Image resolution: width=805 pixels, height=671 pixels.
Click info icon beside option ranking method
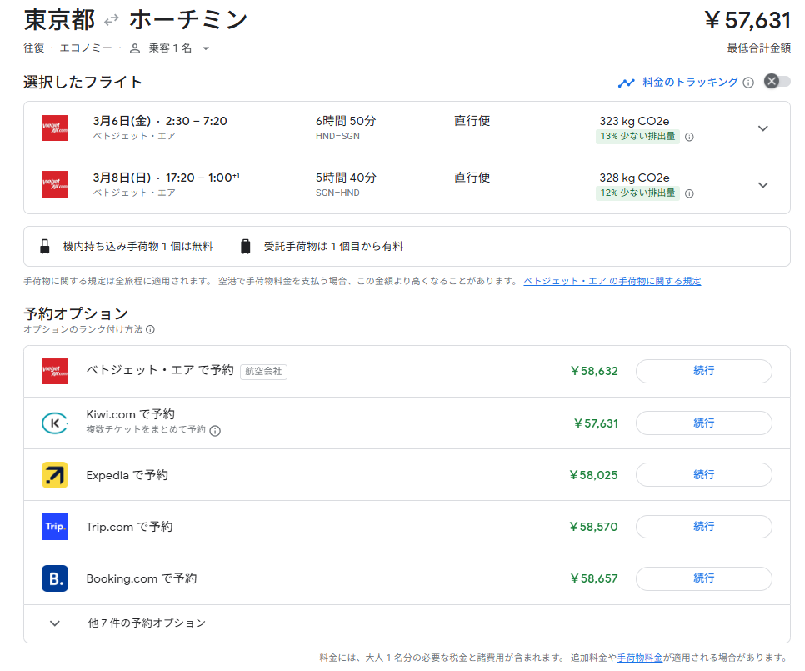coord(150,330)
